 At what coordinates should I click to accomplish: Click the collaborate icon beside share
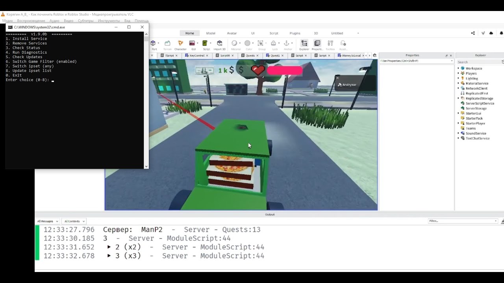[x=483, y=33]
